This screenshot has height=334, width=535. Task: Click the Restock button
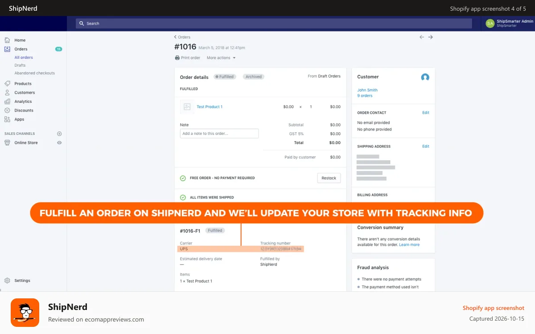[329, 178]
